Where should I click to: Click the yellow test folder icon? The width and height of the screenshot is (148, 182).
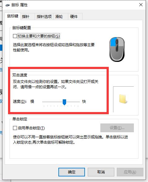[123, 99]
